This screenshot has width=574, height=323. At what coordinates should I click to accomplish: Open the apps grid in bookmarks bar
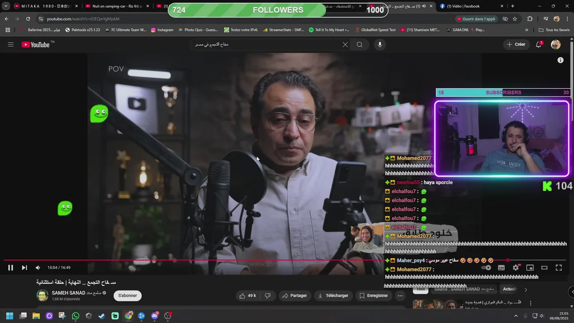point(8,30)
